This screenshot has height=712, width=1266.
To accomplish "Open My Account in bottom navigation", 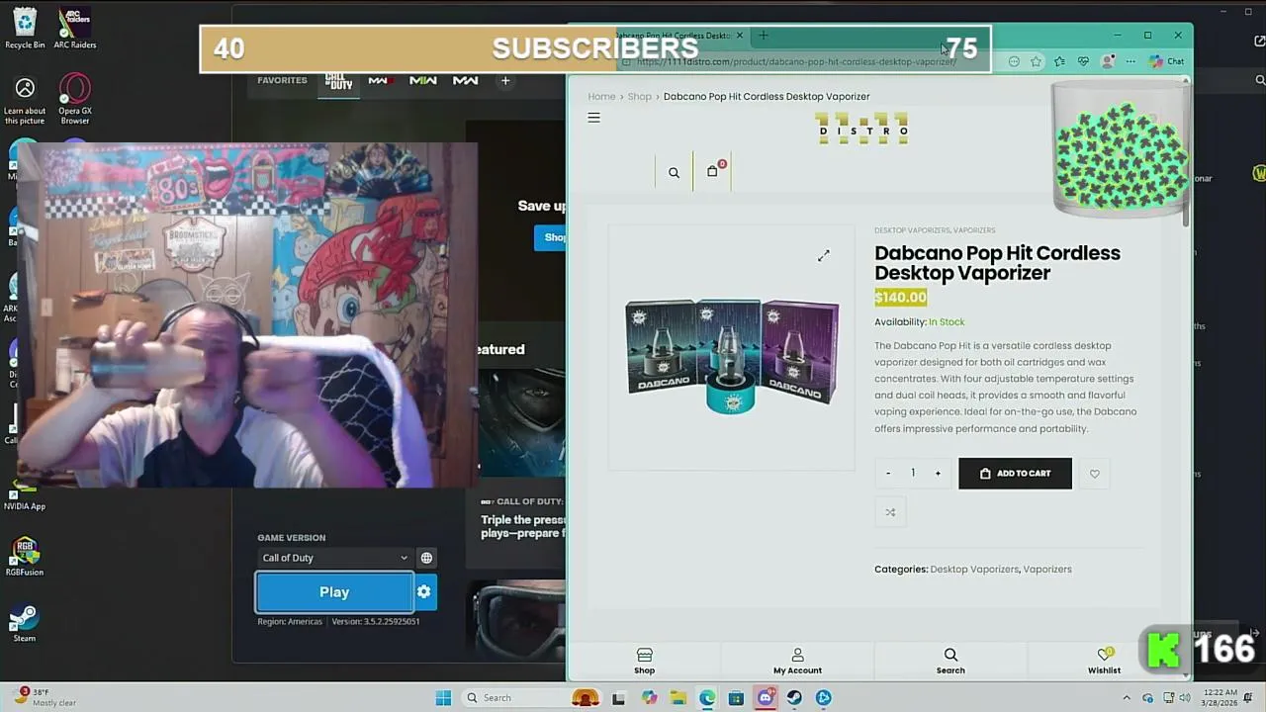I will click(797, 661).
